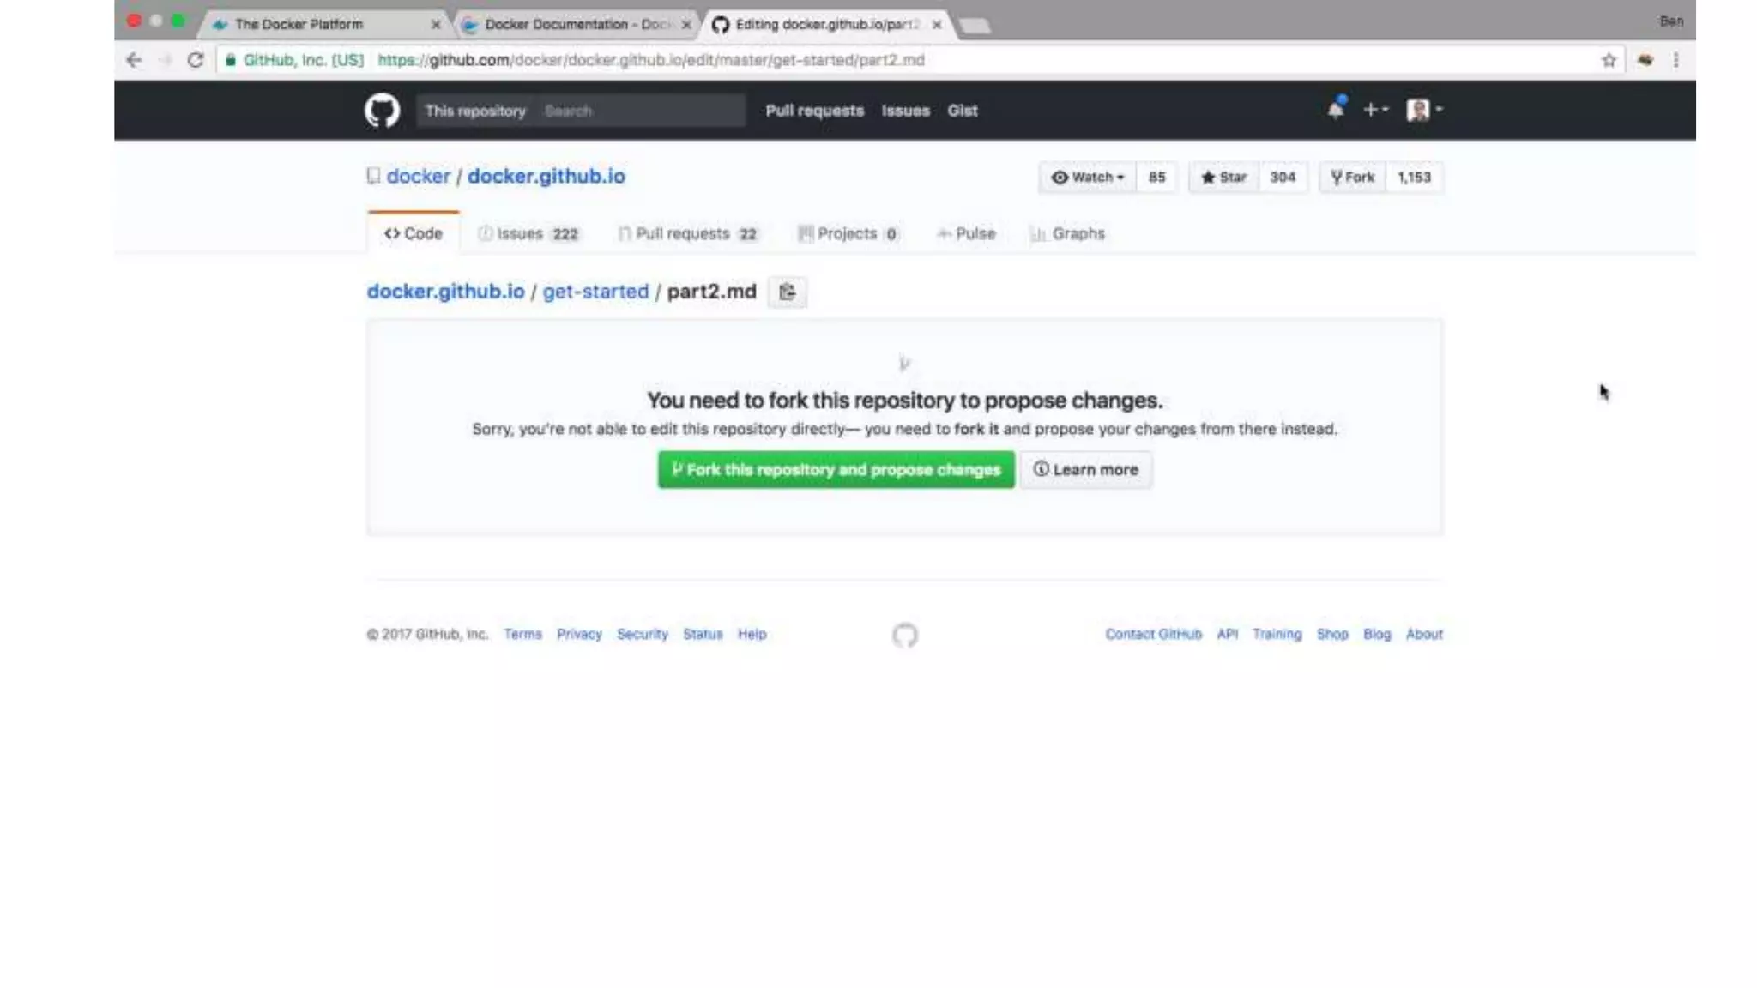The height and width of the screenshot is (988, 1757).
Task: Star the docker.github.io repository
Action: (1223, 178)
